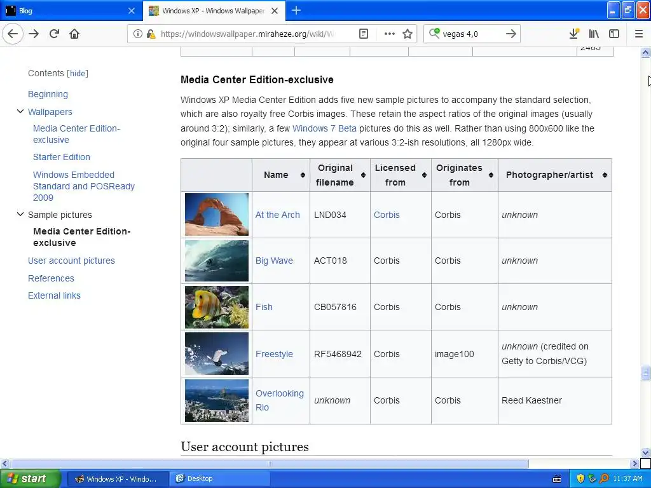The height and width of the screenshot is (488, 651).
Task: Bookmark this page with the star
Action: (408, 34)
